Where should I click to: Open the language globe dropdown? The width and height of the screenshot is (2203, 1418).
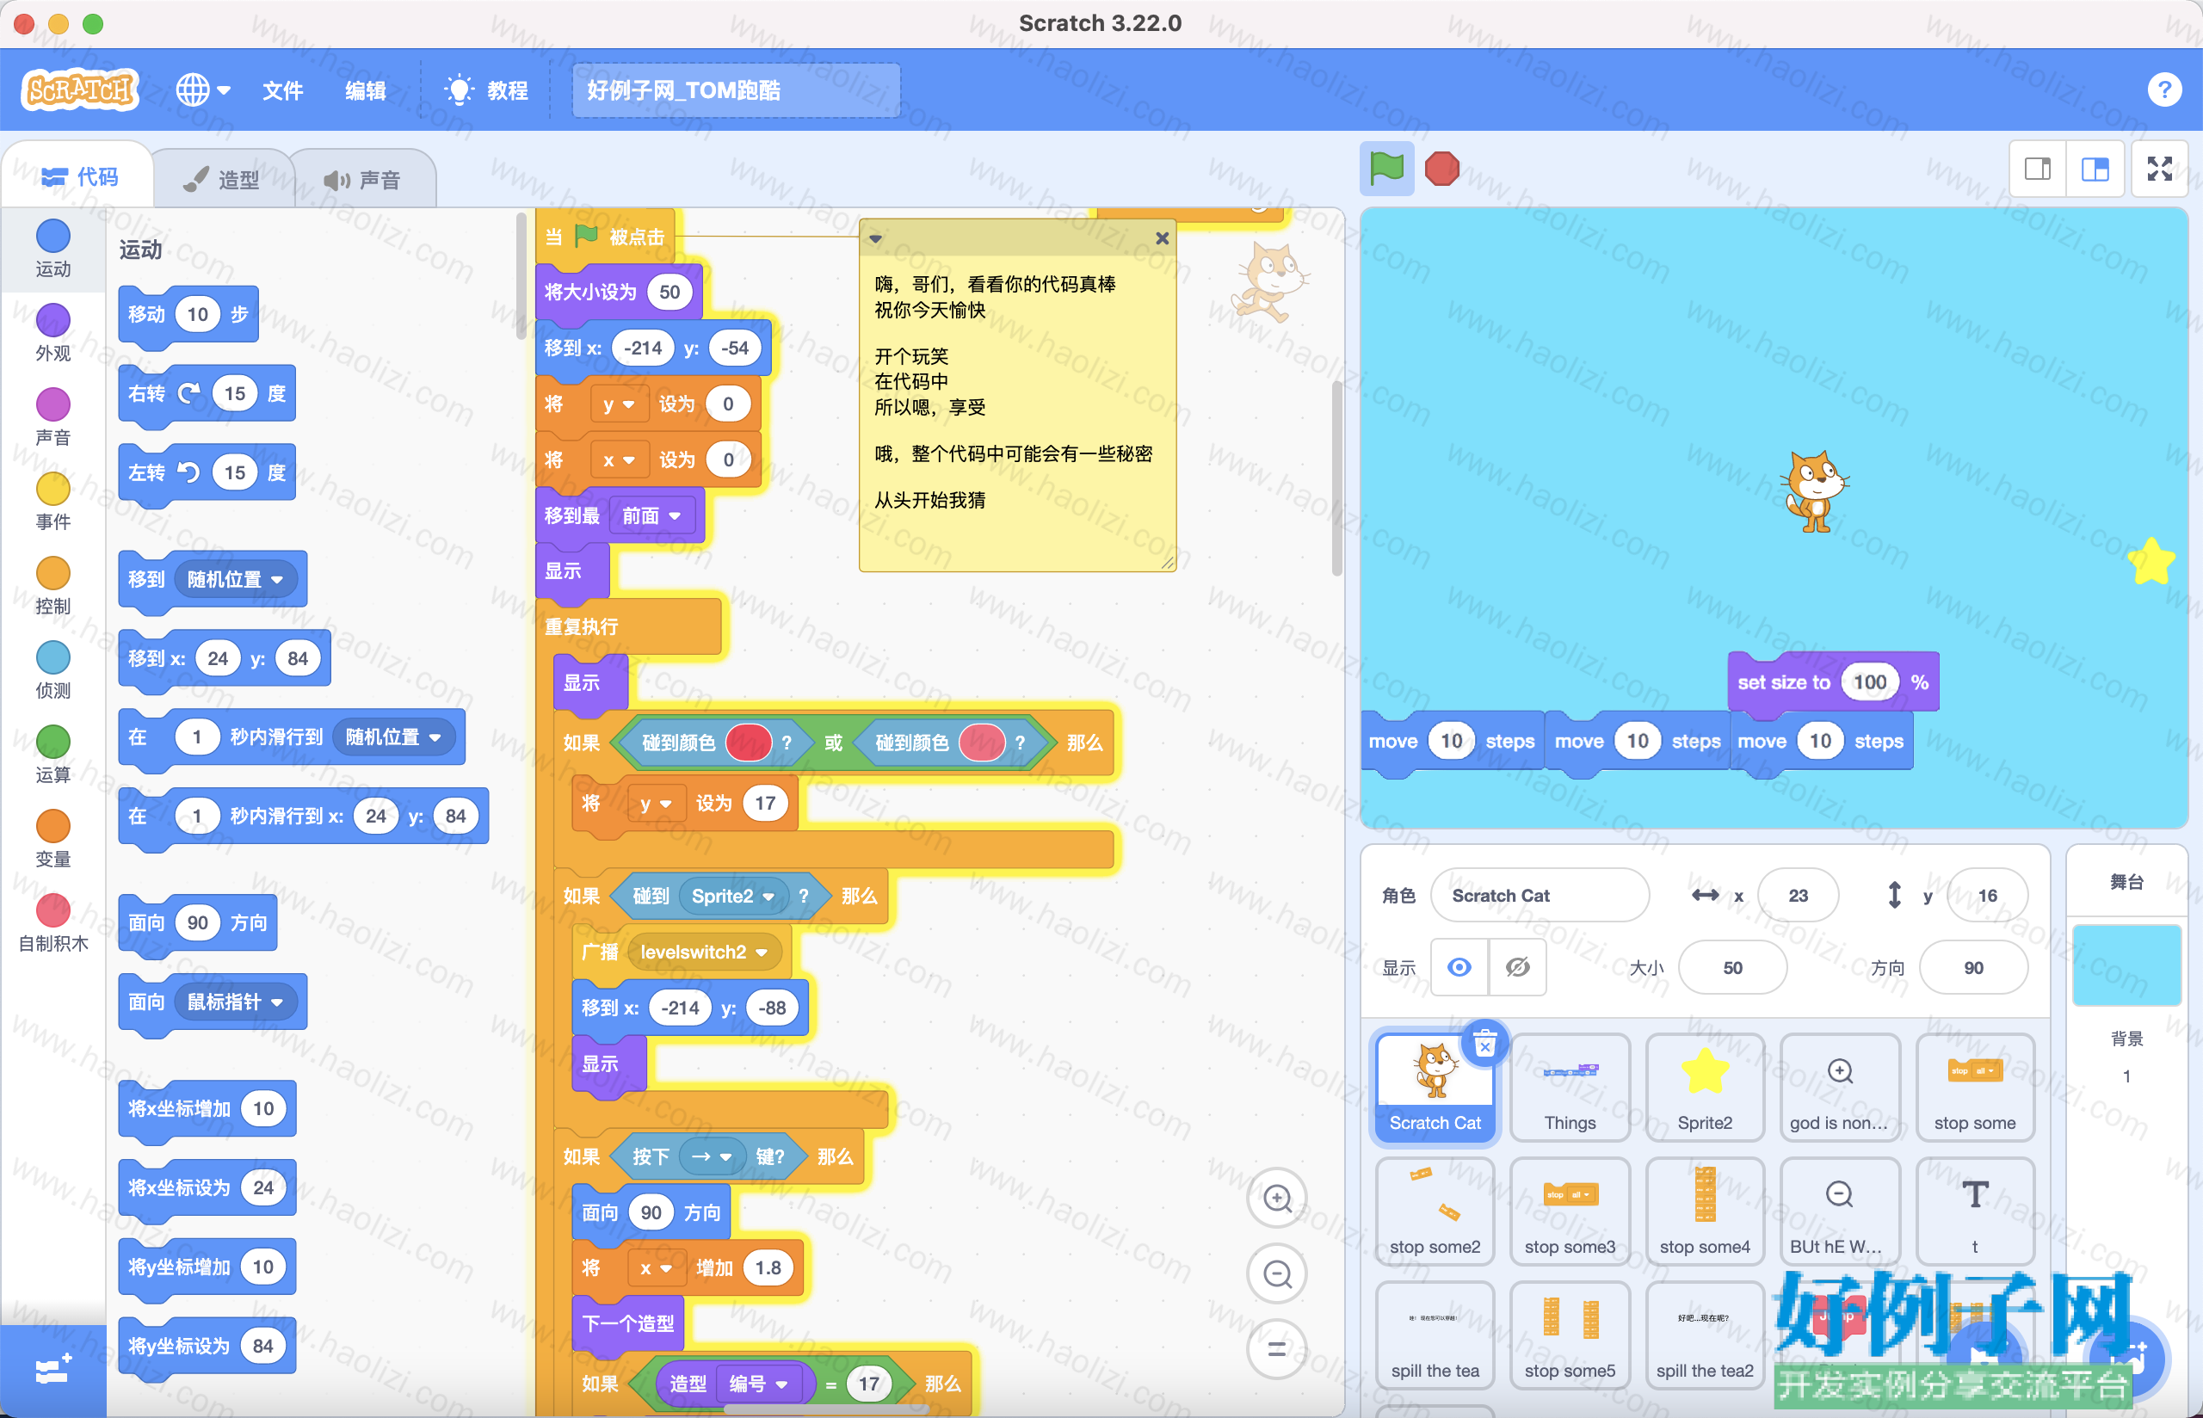coord(202,89)
